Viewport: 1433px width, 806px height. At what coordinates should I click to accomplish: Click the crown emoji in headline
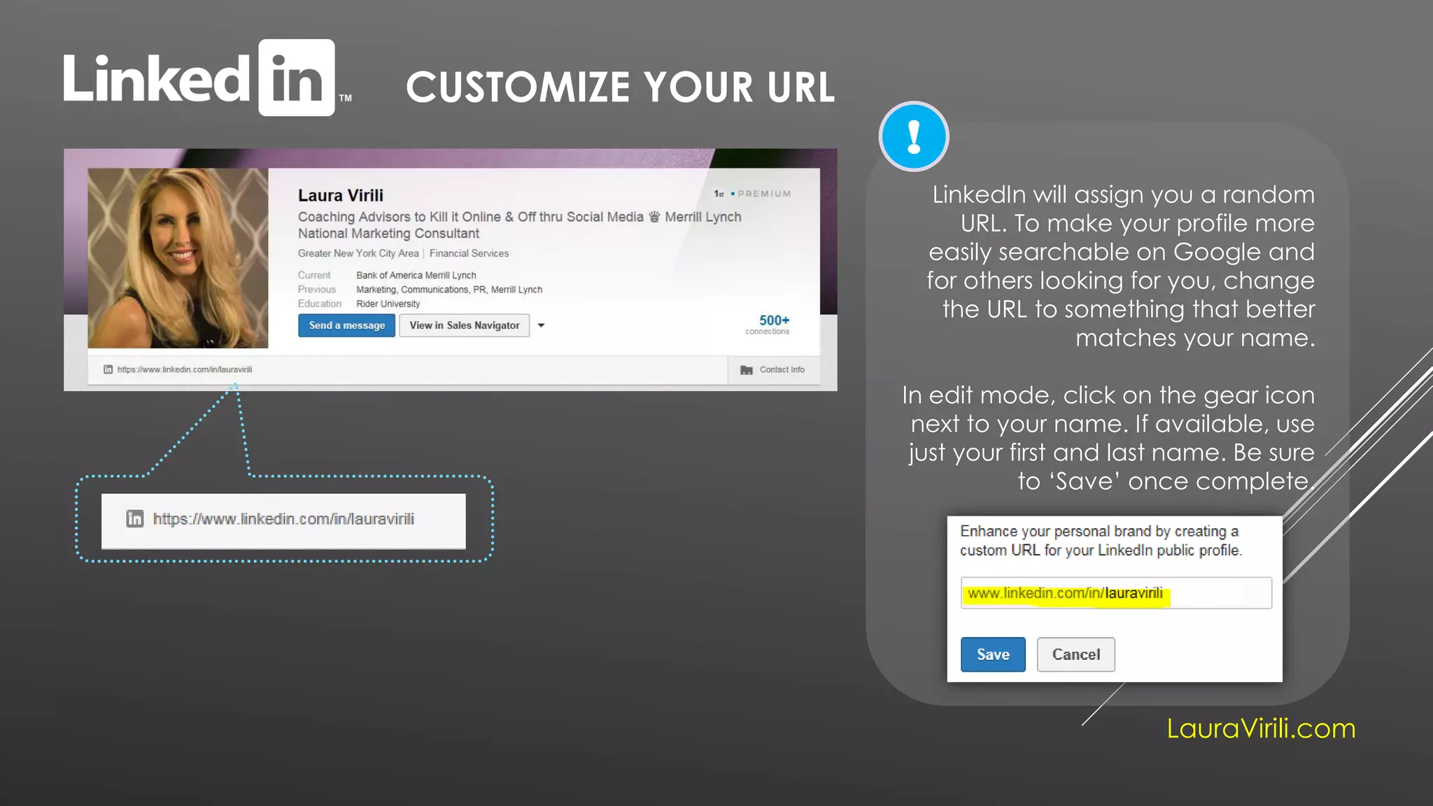tap(654, 217)
